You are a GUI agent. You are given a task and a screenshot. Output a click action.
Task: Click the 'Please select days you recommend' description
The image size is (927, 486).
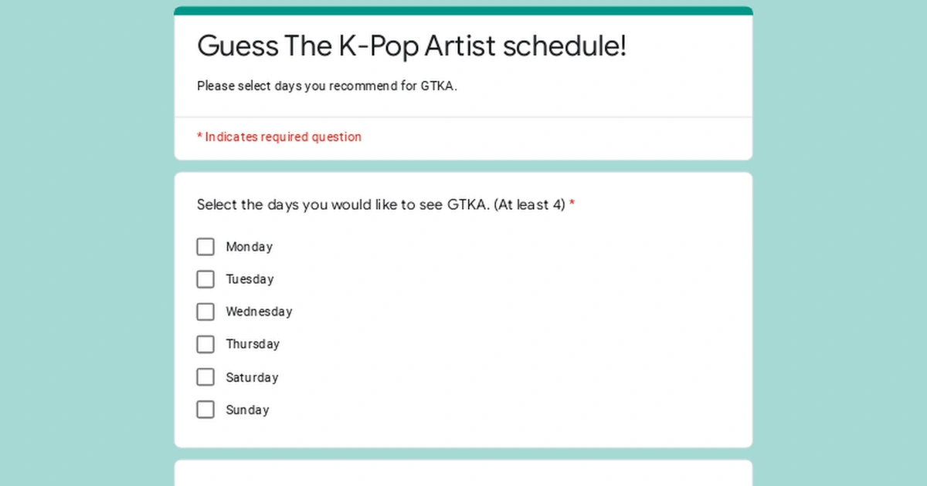pos(327,86)
